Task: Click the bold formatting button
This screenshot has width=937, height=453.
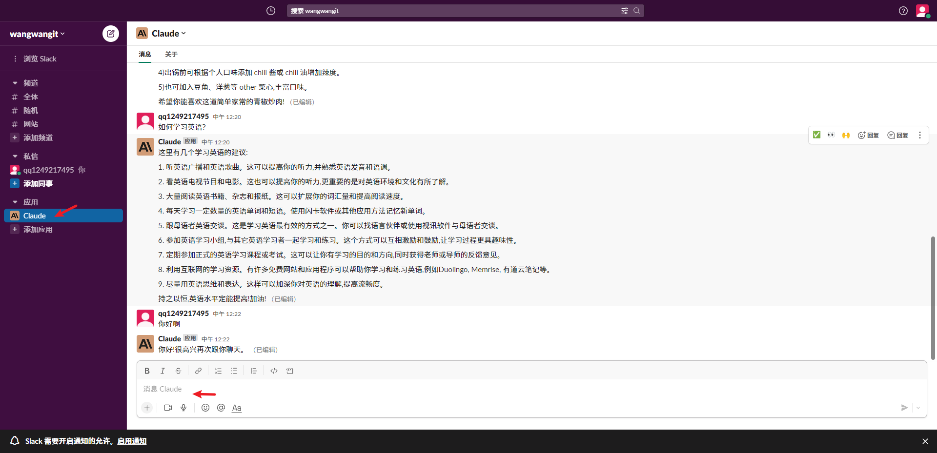Action: coord(147,371)
